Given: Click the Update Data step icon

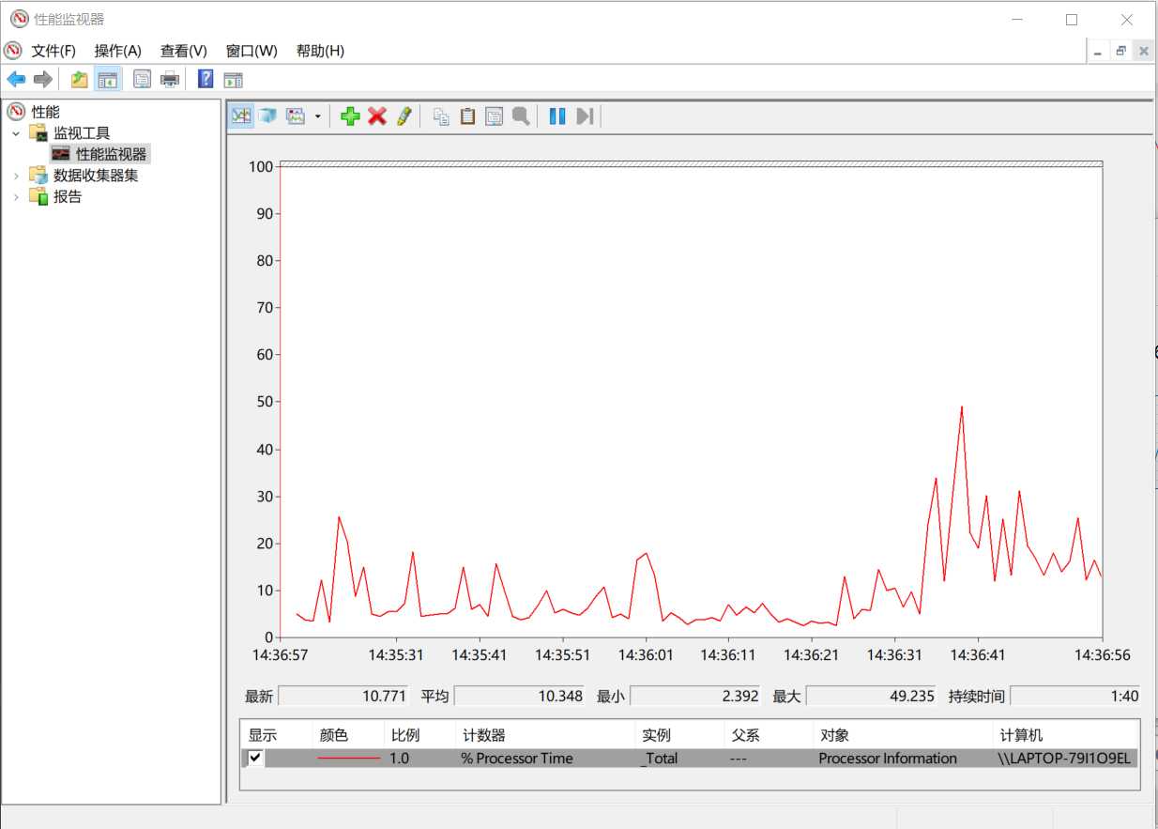Looking at the screenshot, I should pyautogui.click(x=585, y=116).
